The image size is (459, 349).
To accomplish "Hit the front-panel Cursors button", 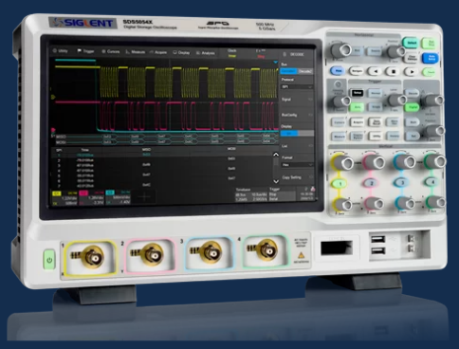I will 339,122.
